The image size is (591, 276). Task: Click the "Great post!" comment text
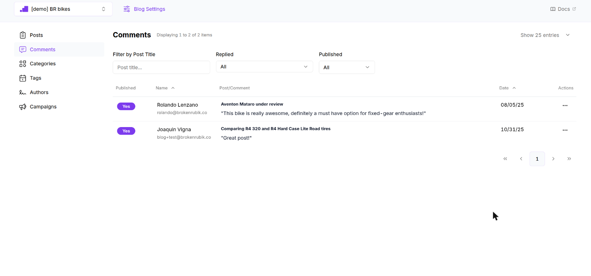(236, 138)
